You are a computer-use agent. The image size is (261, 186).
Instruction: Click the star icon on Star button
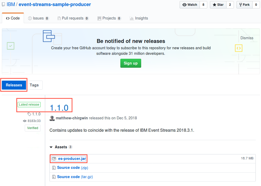(214, 5)
